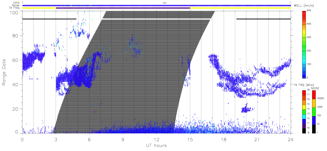The height and width of the screenshot is (151, 327).
Task: Click the 1000 noise tick label
Action: coord(319,107)
